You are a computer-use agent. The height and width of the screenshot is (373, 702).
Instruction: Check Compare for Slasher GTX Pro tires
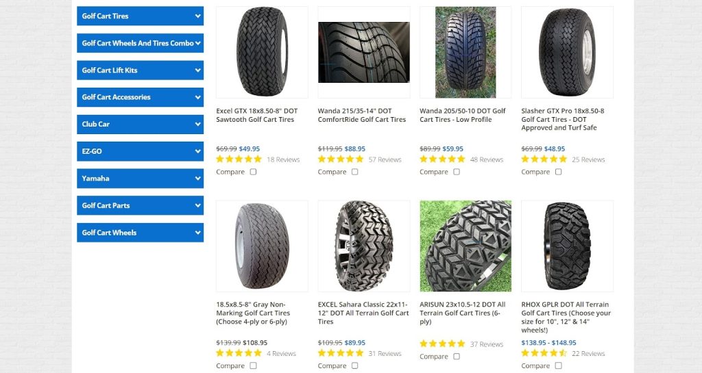click(x=558, y=172)
